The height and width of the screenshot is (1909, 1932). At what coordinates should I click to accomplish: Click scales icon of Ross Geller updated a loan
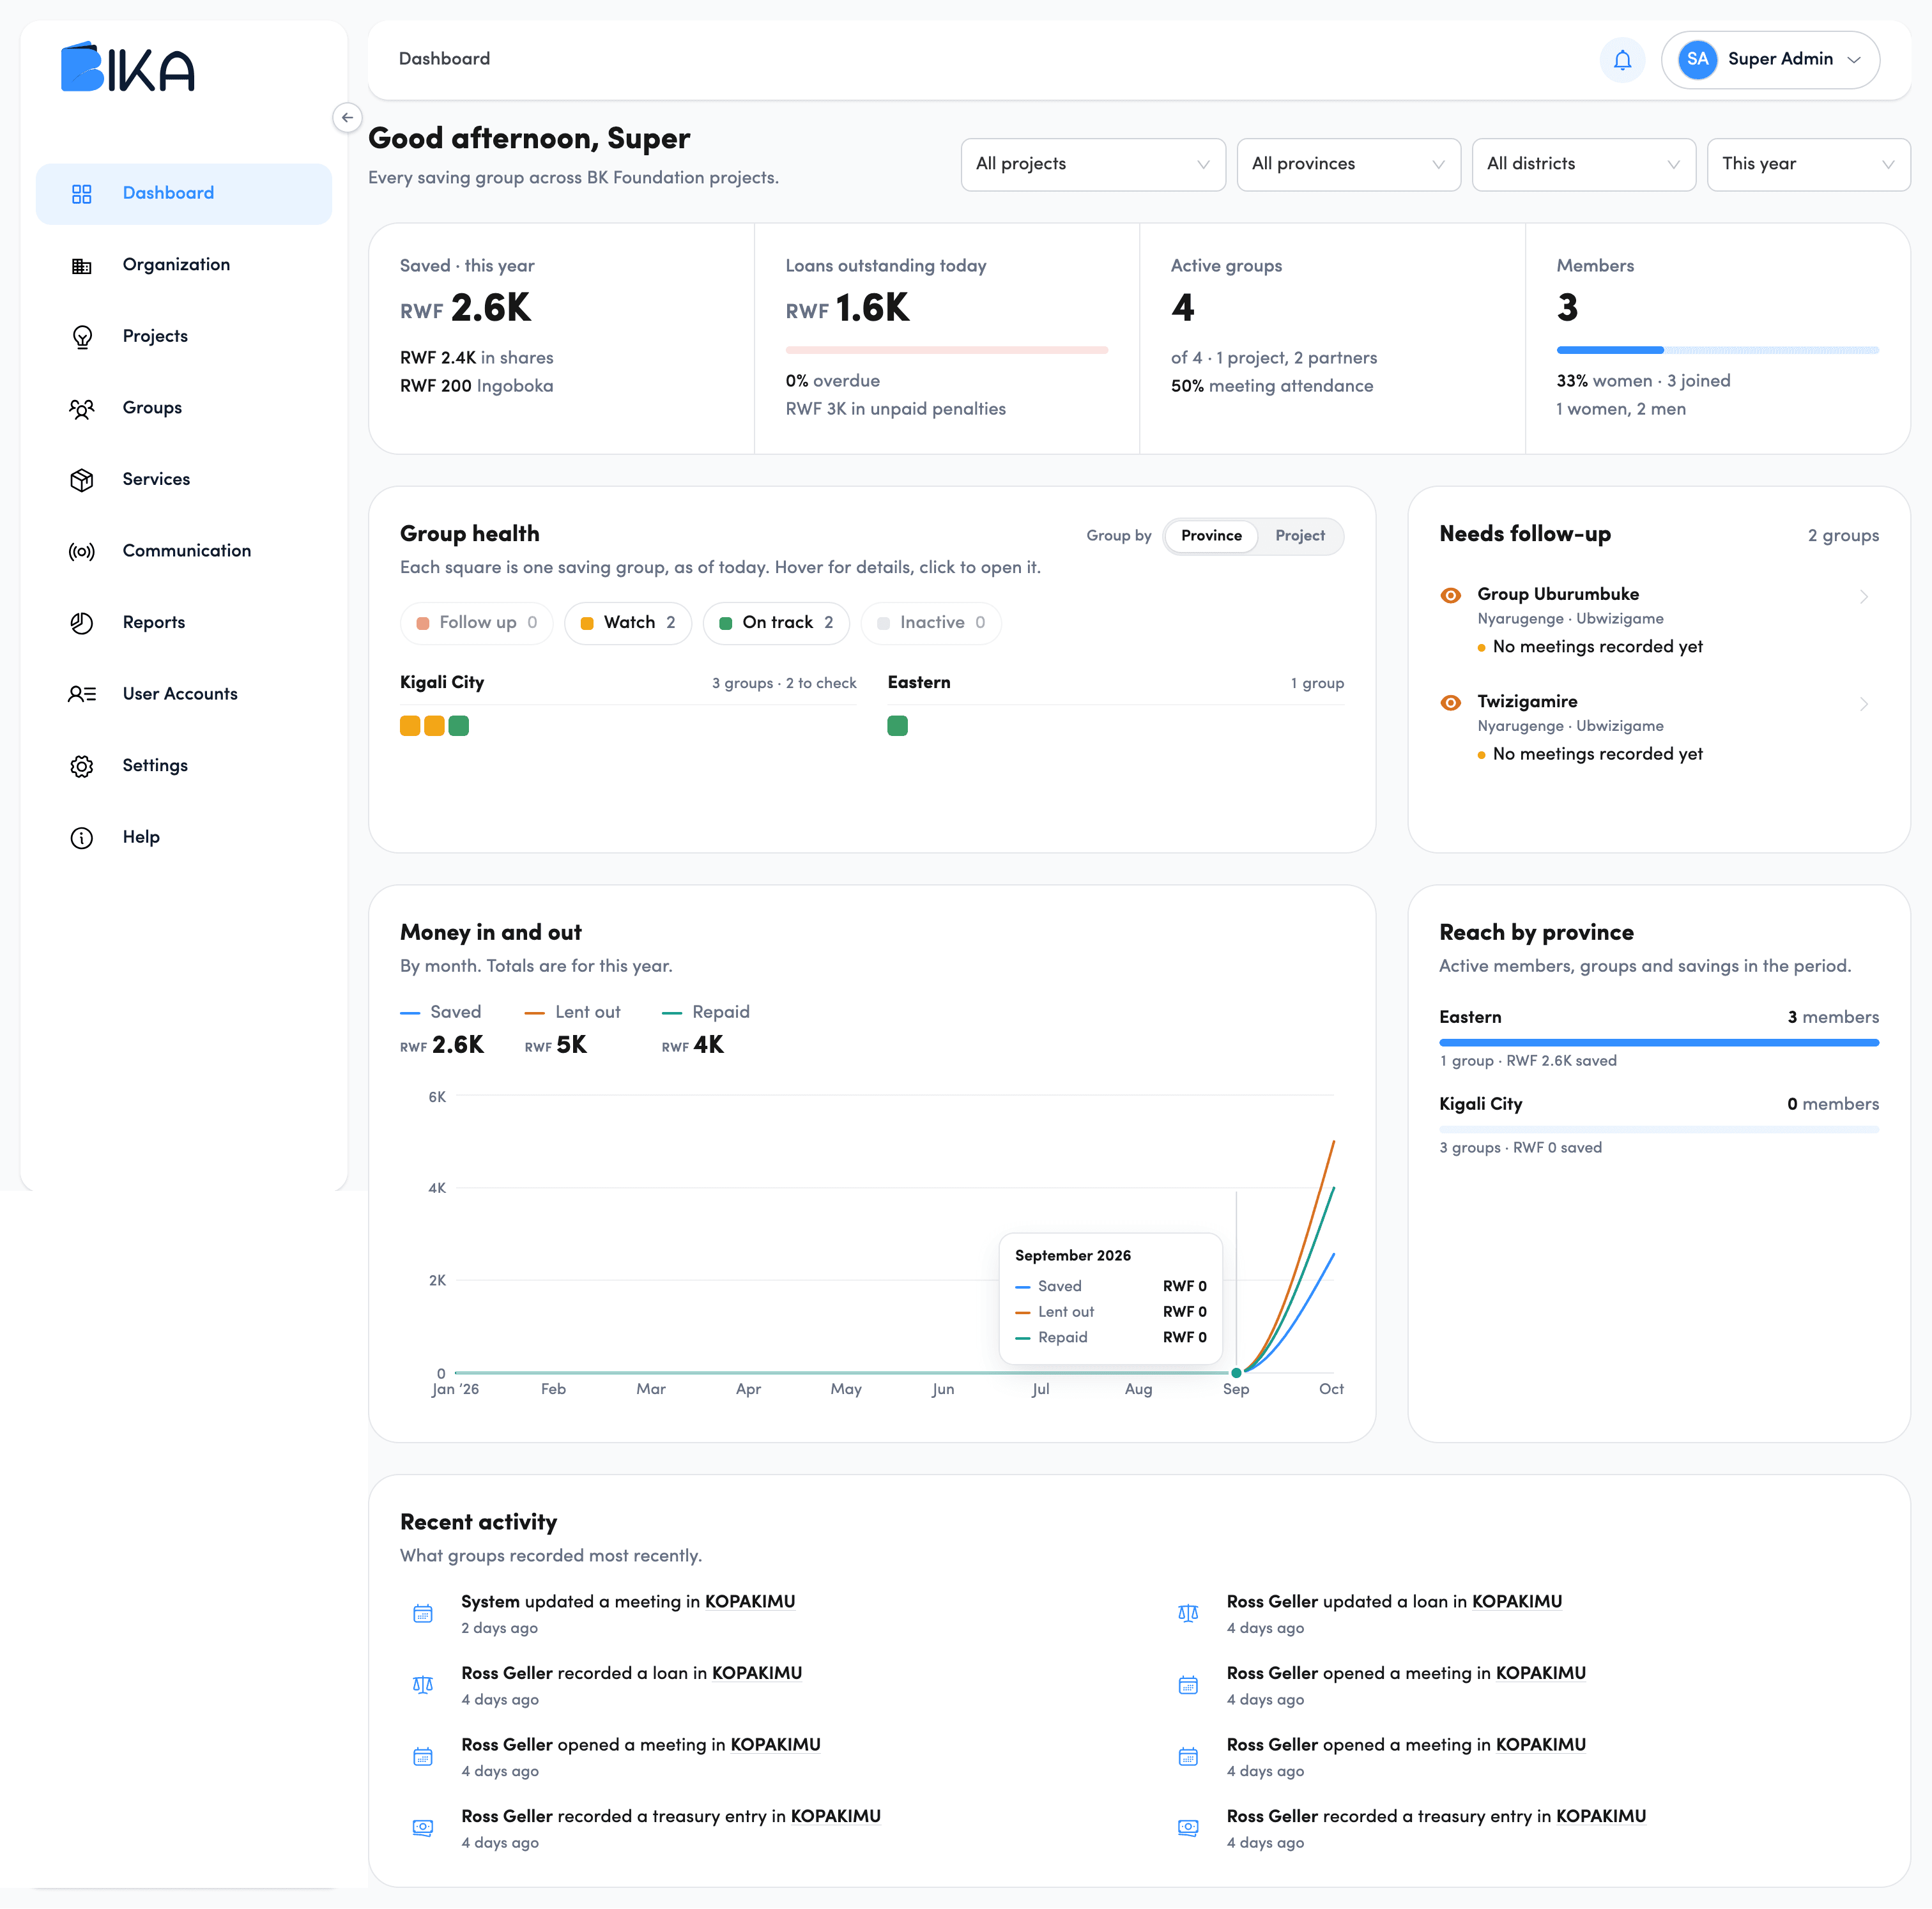point(1188,1613)
